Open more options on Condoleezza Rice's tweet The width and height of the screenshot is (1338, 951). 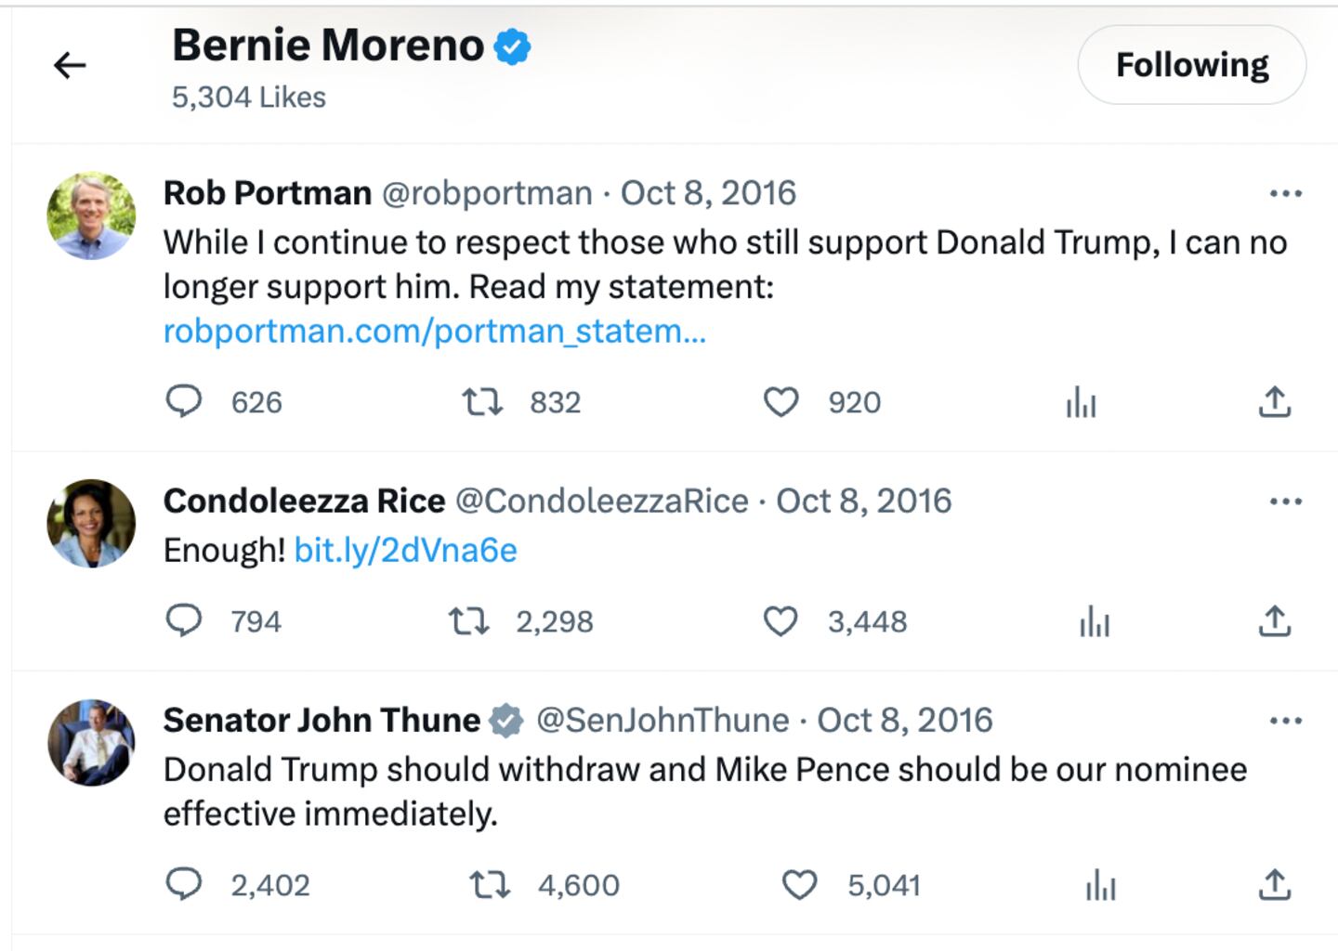1285,501
